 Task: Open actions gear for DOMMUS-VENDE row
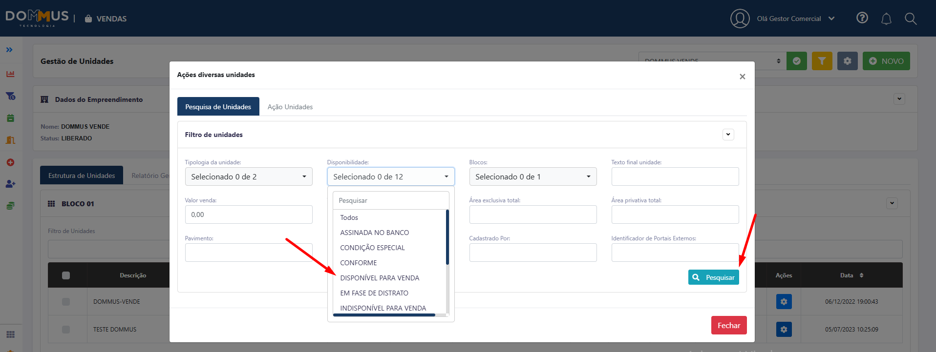(x=784, y=302)
